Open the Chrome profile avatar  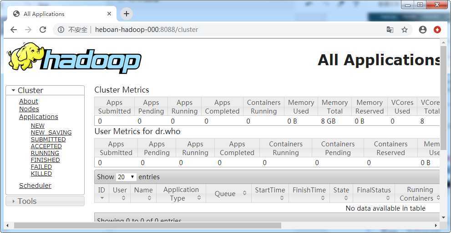coord(422,30)
